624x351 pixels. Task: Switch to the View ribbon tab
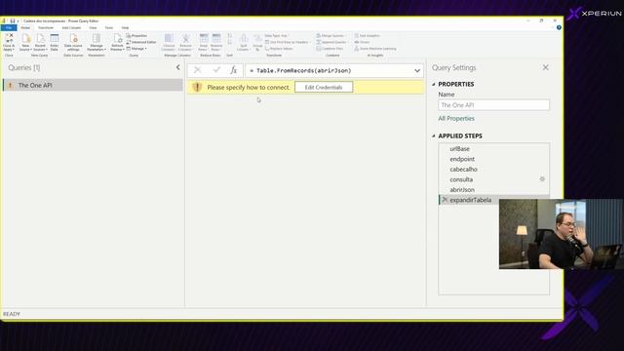tap(93, 28)
